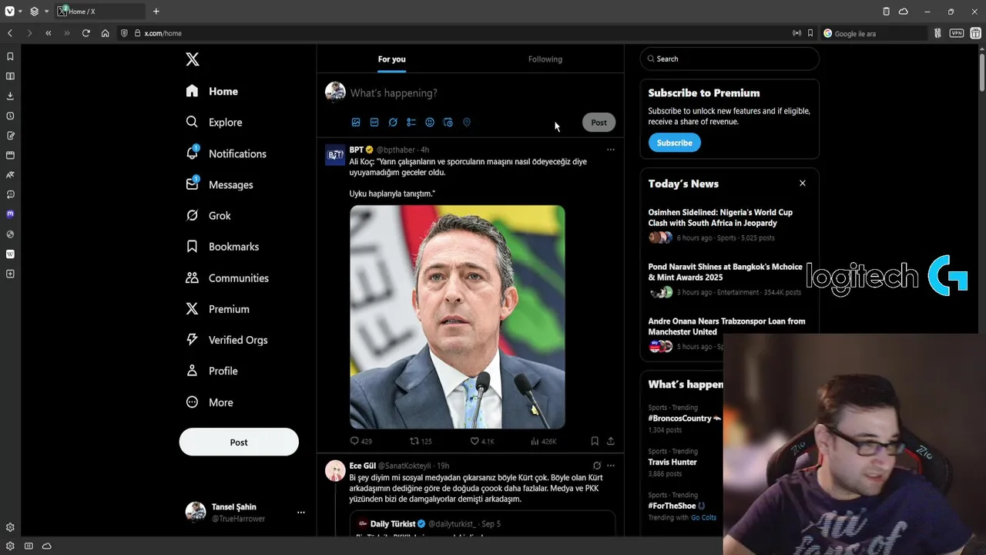Bookmark the BPT post
The width and height of the screenshot is (986, 555).
click(x=595, y=441)
